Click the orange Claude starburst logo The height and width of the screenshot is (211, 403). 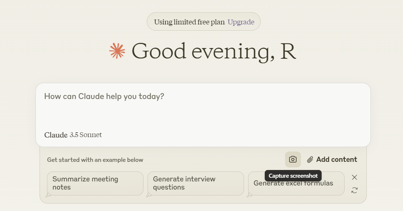(x=117, y=51)
